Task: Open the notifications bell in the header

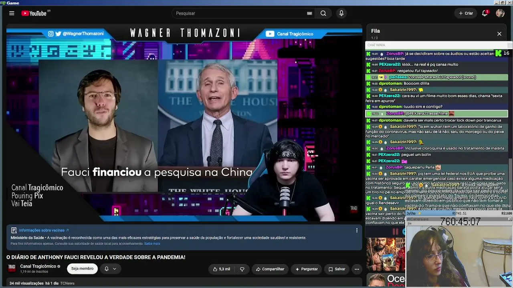Action: (x=485, y=13)
